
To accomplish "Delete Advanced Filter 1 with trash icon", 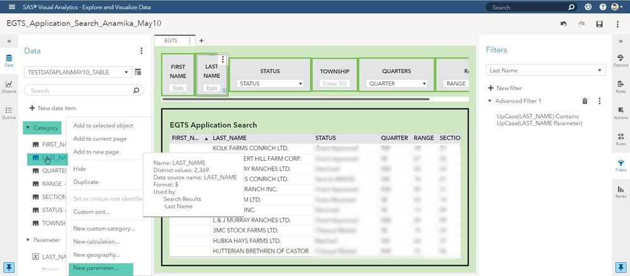I will click(x=585, y=101).
